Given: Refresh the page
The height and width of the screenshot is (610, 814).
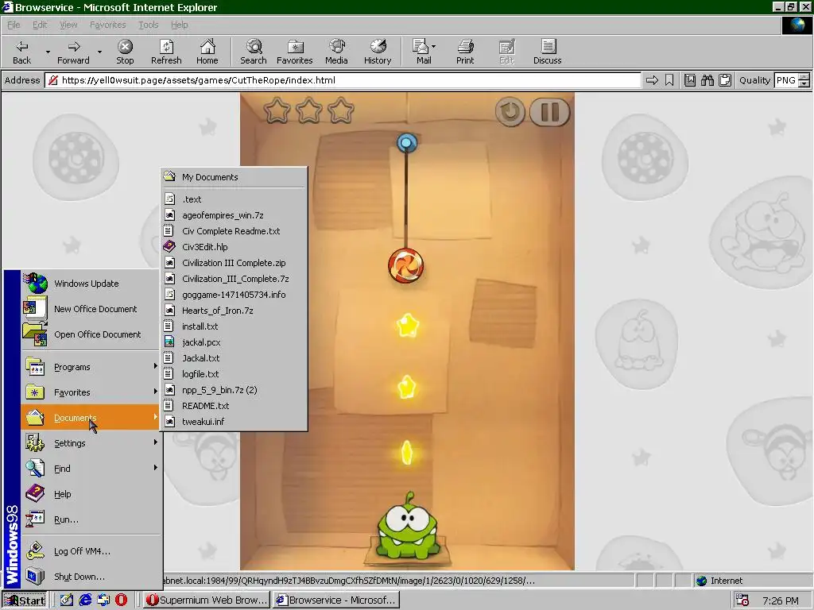Looking at the screenshot, I should pyautogui.click(x=166, y=52).
